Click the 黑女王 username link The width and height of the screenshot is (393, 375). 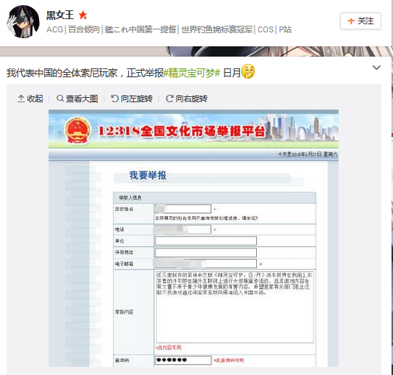pos(60,15)
